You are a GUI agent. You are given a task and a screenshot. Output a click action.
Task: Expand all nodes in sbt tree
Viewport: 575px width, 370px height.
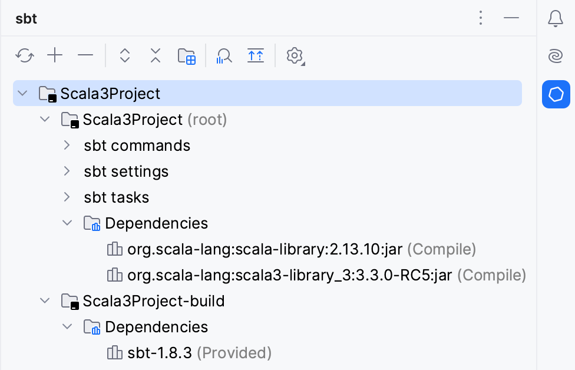124,56
